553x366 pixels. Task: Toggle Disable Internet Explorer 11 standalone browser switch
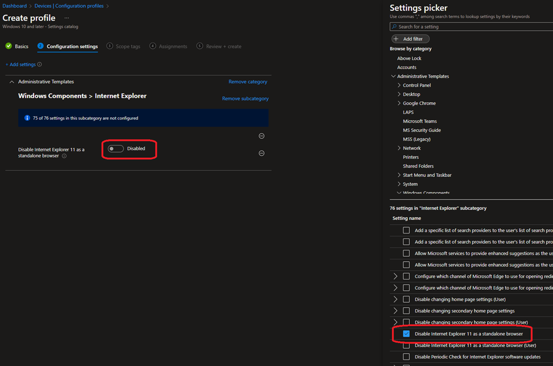coord(116,149)
